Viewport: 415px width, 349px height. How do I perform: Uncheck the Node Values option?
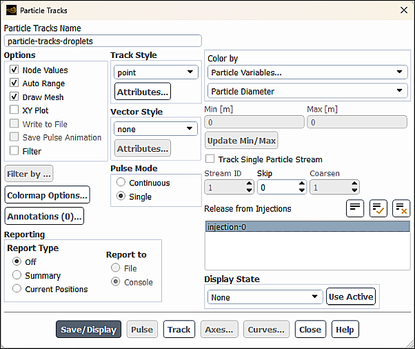coord(14,70)
